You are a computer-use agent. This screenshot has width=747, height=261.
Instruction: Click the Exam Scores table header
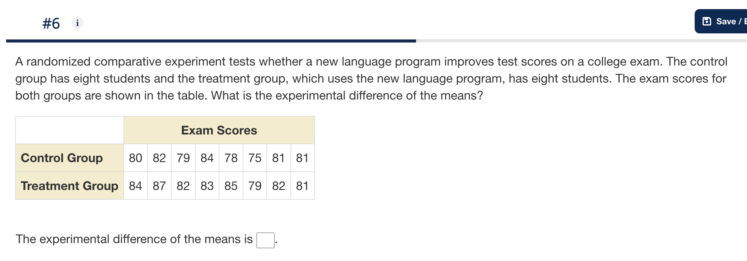[x=219, y=130]
